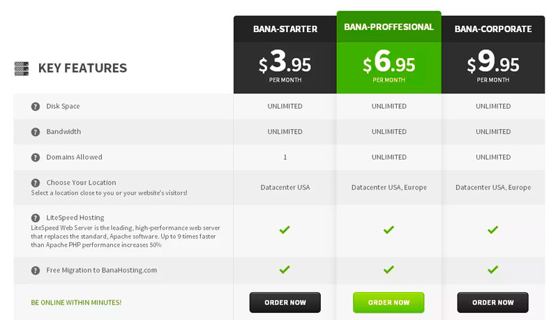Open help for Domains Allowed
The width and height of the screenshot is (558, 320).
[36, 158]
